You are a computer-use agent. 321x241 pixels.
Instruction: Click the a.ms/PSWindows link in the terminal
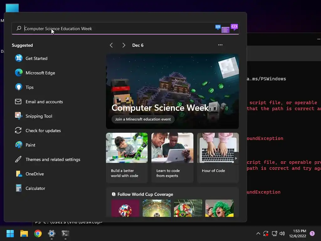click(266, 79)
